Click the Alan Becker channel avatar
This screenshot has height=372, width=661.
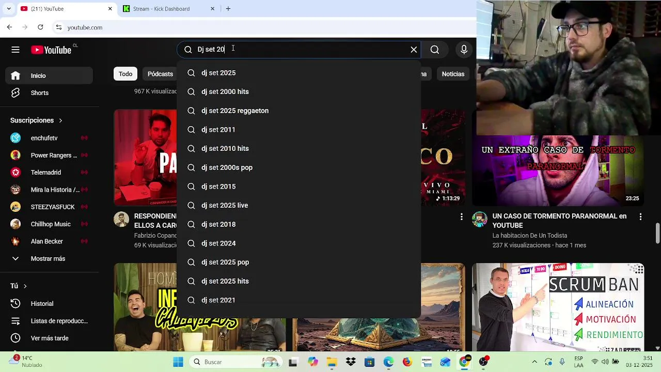pyautogui.click(x=15, y=241)
